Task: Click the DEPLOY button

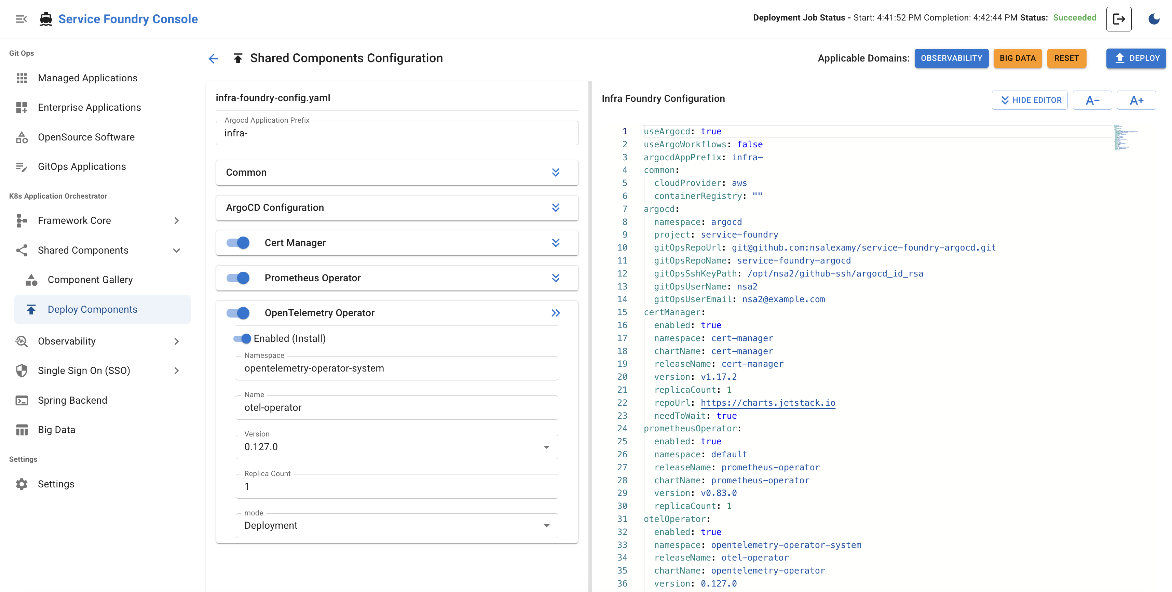Action: (x=1136, y=58)
